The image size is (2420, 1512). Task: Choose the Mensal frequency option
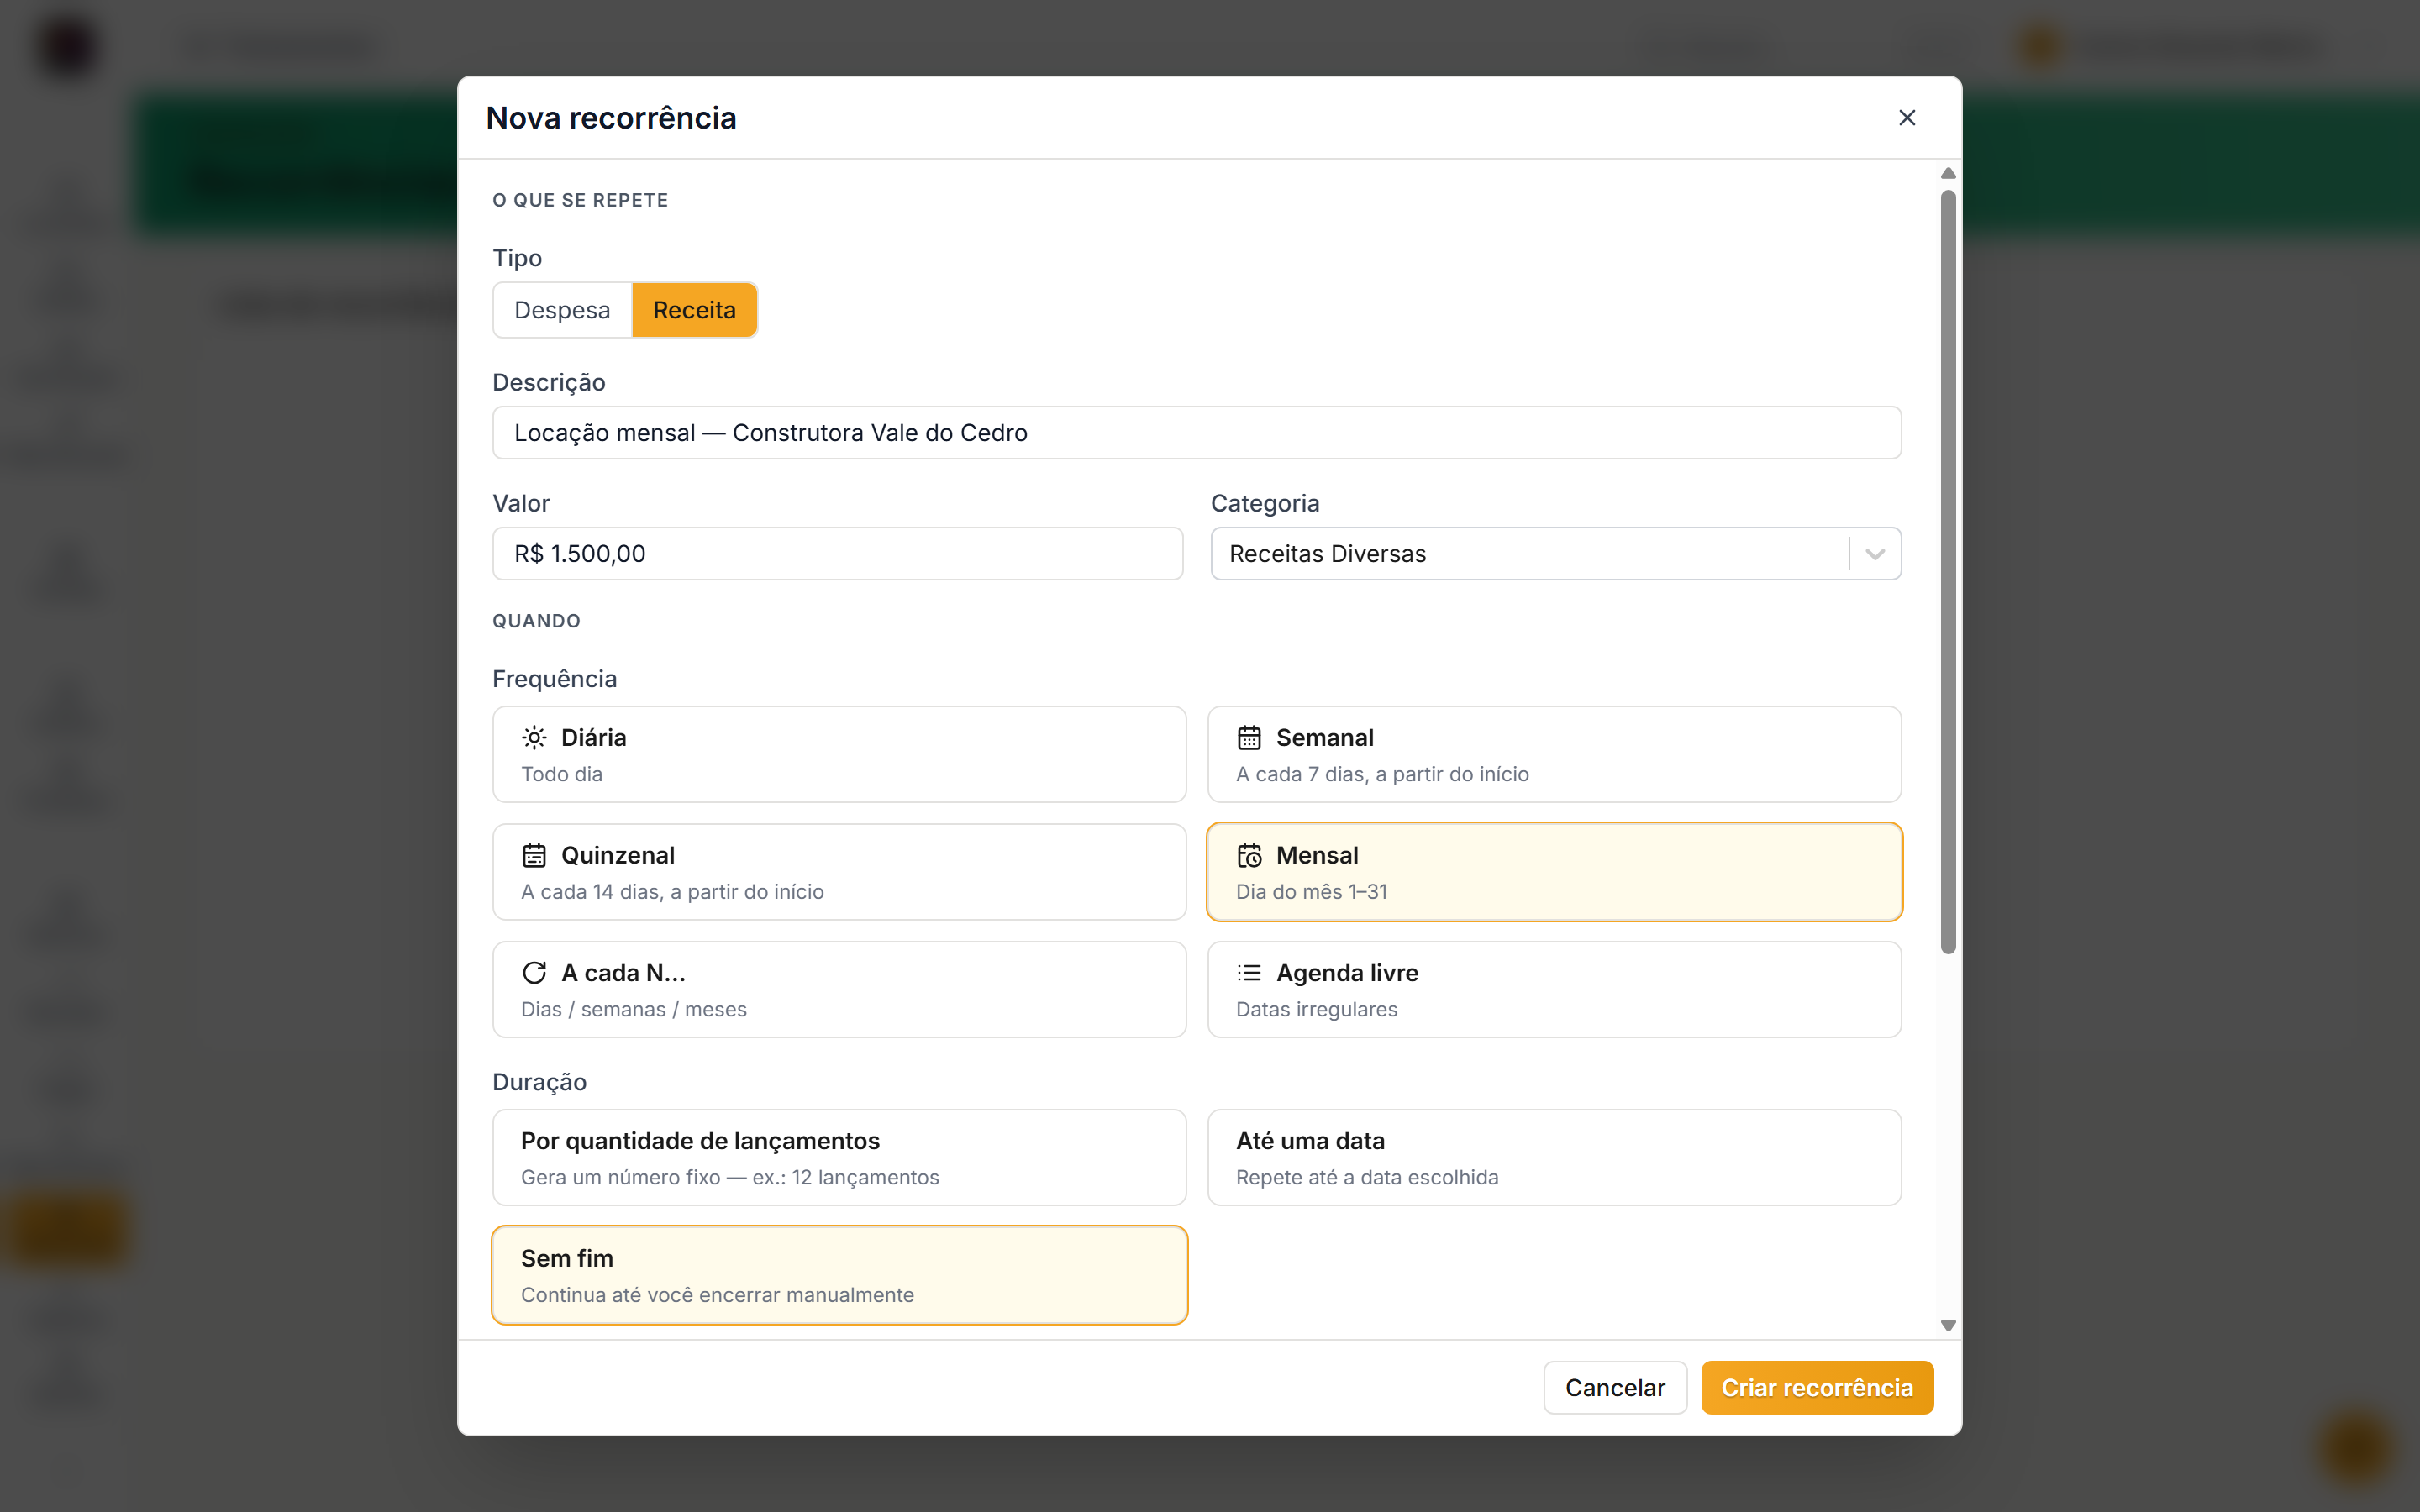[1554, 872]
